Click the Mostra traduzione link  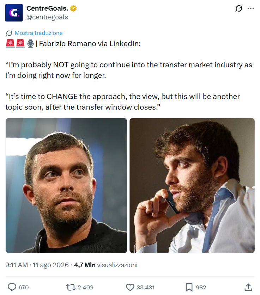(x=38, y=33)
